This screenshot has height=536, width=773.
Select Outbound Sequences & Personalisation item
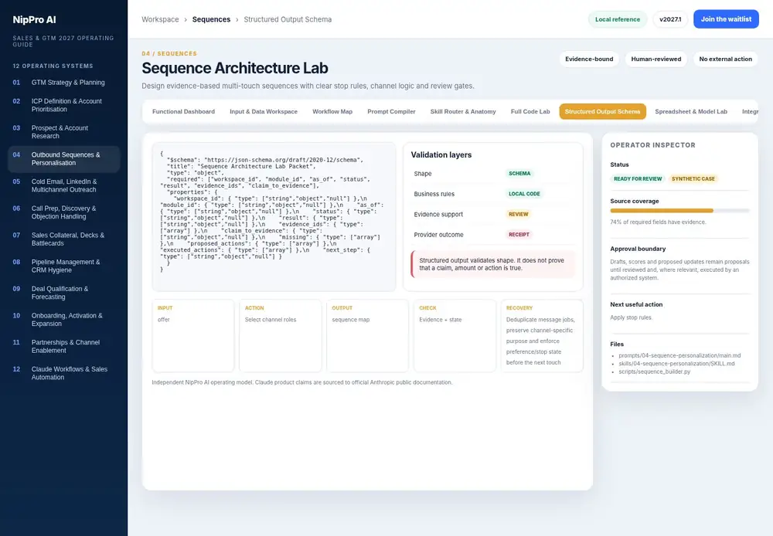(63, 158)
